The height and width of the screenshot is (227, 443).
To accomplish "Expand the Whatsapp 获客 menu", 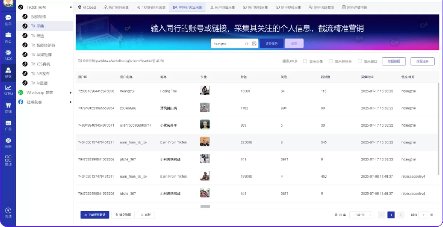I will [38, 93].
